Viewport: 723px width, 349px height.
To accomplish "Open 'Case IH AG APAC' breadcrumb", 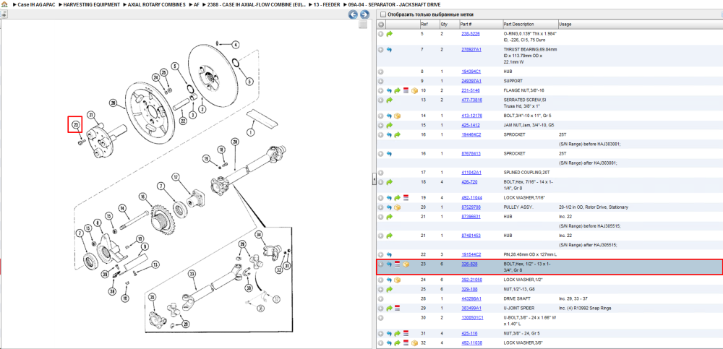I will 36,4.
